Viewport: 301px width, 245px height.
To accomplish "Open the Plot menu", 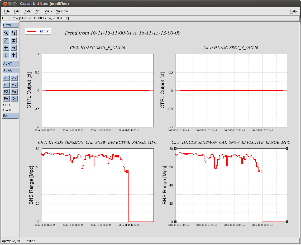I will coord(38,11).
